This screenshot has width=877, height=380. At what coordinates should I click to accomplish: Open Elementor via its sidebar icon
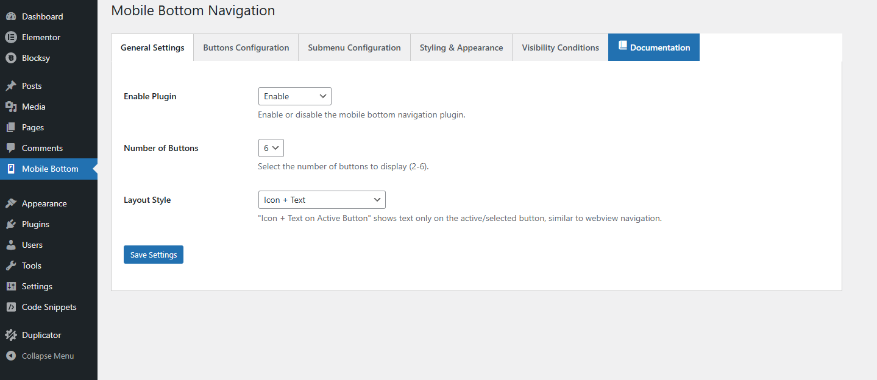(x=11, y=37)
